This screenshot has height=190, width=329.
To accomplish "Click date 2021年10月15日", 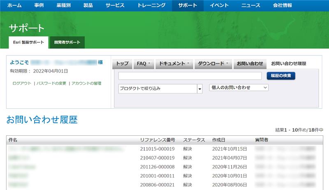I will coord(229,149).
